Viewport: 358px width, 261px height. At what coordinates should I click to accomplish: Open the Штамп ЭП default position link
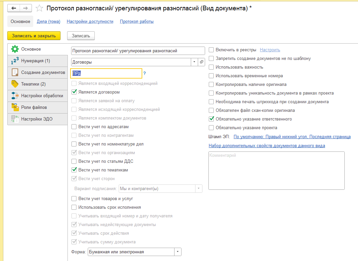292,136
